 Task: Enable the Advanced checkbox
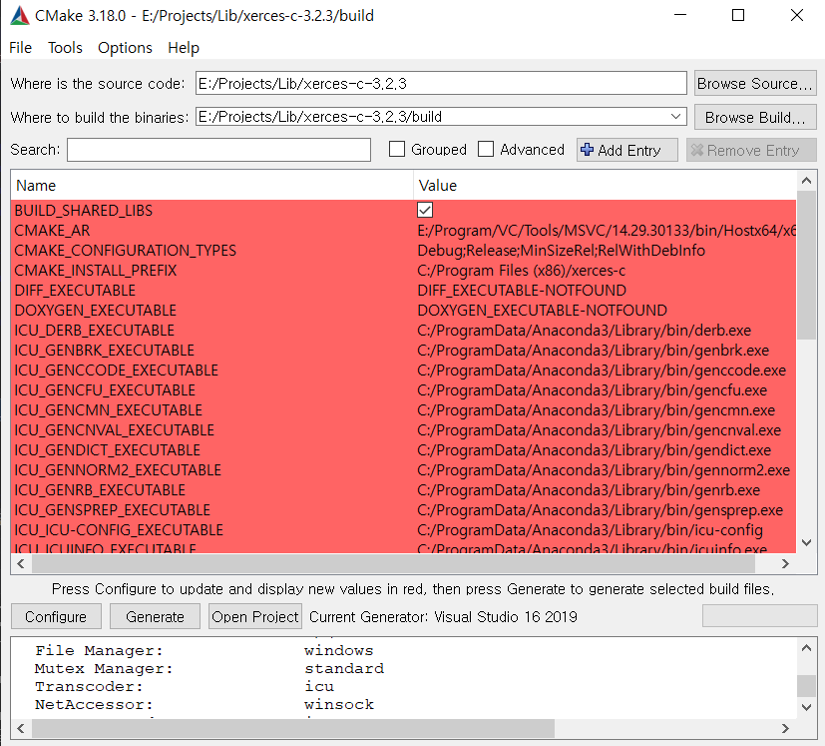(x=486, y=150)
